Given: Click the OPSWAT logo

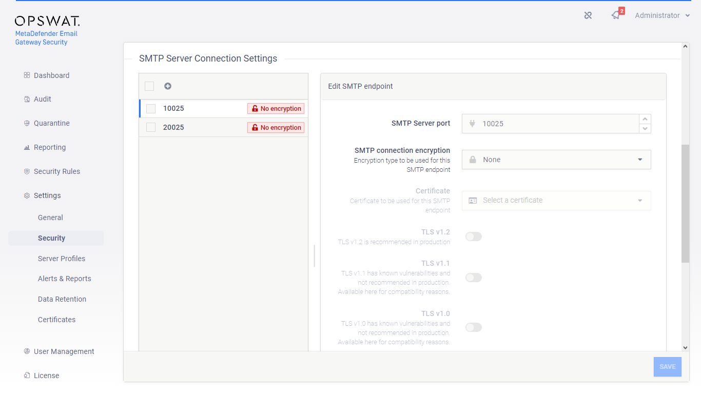Looking at the screenshot, I should tap(47, 21).
